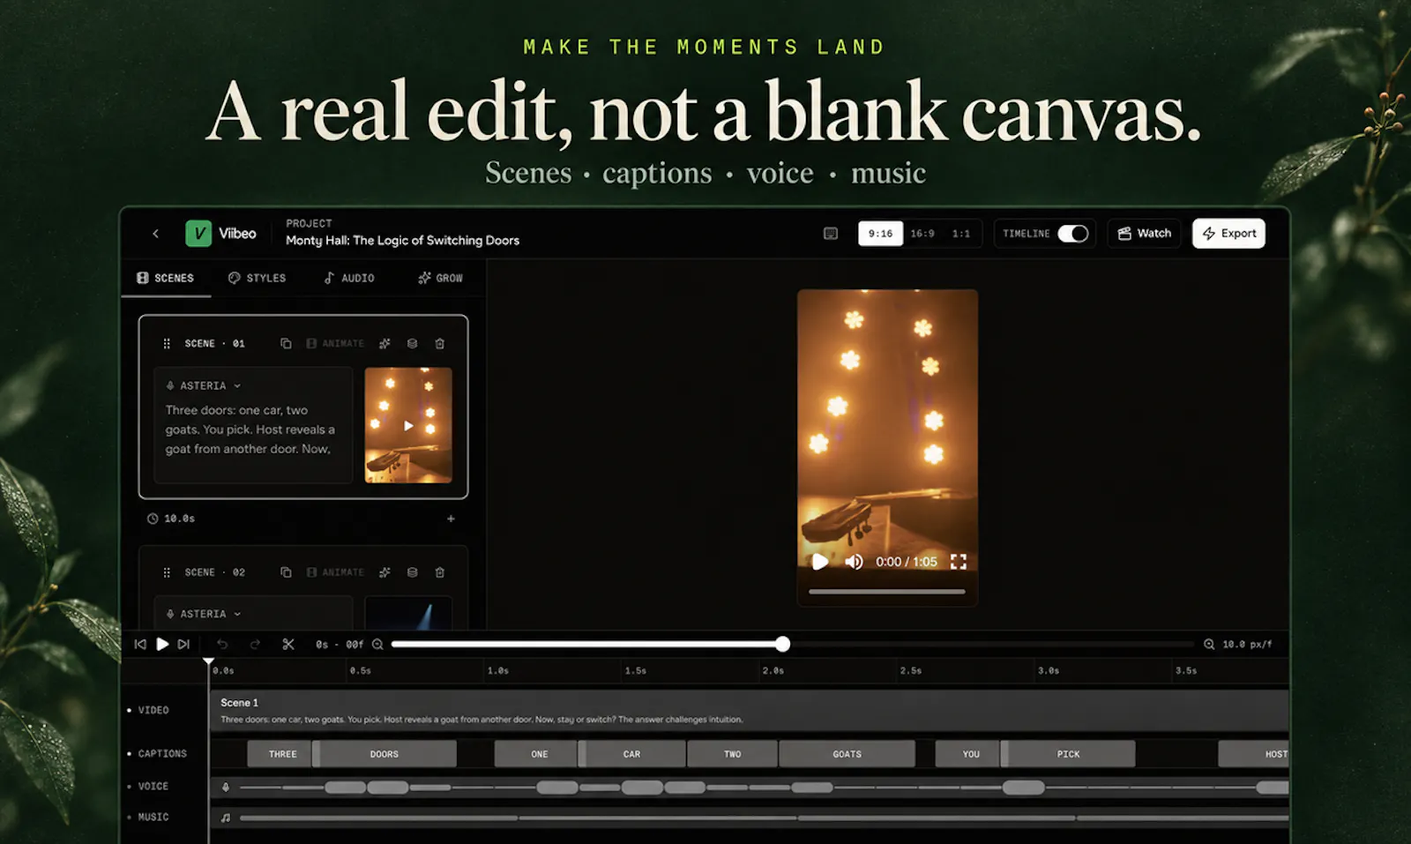This screenshot has height=844, width=1411.
Task: Play the video in the preview player
Action: [820, 562]
